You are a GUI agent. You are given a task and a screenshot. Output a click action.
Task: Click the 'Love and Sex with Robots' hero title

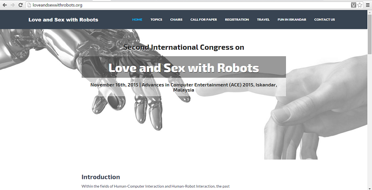pyautogui.click(x=184, y=68)
